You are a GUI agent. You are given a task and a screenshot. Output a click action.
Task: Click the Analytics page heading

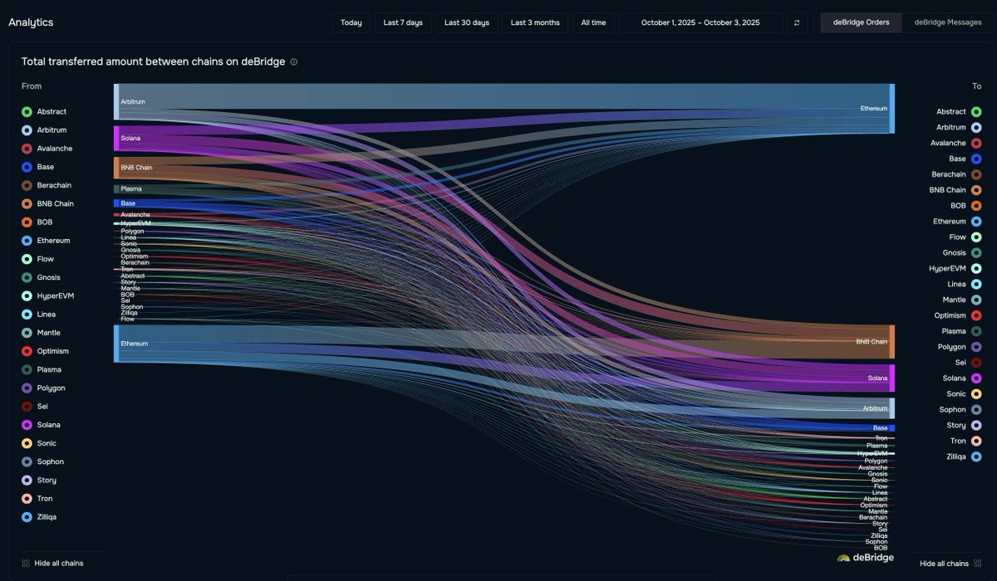[x=31, y=22]
